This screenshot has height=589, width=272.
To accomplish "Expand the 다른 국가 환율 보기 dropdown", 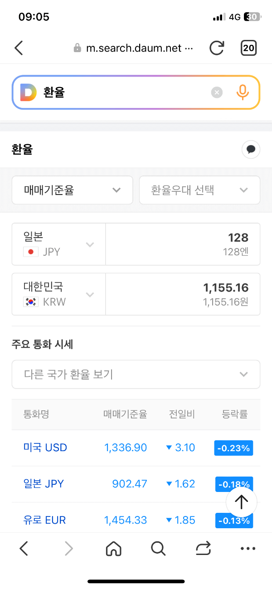I will click(x=136, y=374).
